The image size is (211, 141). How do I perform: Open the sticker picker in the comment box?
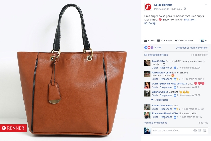pos(205,131)
